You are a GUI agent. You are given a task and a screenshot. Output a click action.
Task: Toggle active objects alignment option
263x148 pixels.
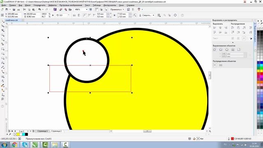pos(215,50)
